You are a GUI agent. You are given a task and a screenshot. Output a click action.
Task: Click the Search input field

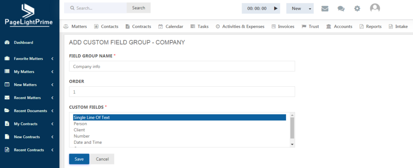point(95,8)
